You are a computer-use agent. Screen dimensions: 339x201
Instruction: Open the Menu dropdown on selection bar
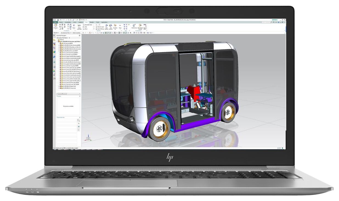tap(56, 33)
